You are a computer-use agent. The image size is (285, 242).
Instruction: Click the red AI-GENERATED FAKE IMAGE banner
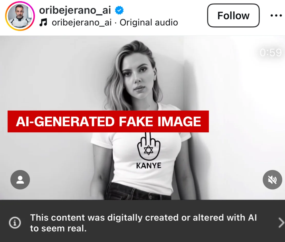click(108, 121)
